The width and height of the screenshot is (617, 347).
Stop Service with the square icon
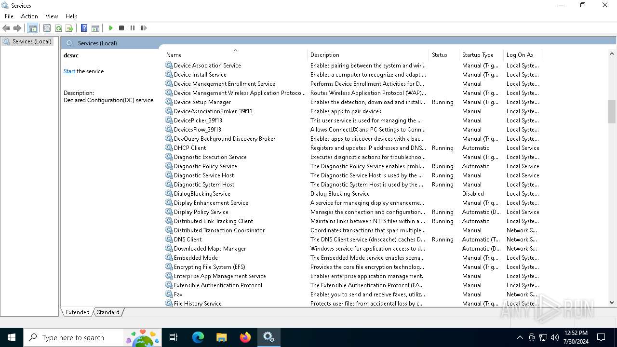pos(121,28)
